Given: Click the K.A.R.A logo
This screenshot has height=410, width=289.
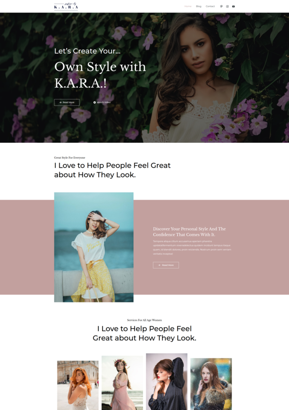Looking at the screenshot, I should tap(66, 6).
